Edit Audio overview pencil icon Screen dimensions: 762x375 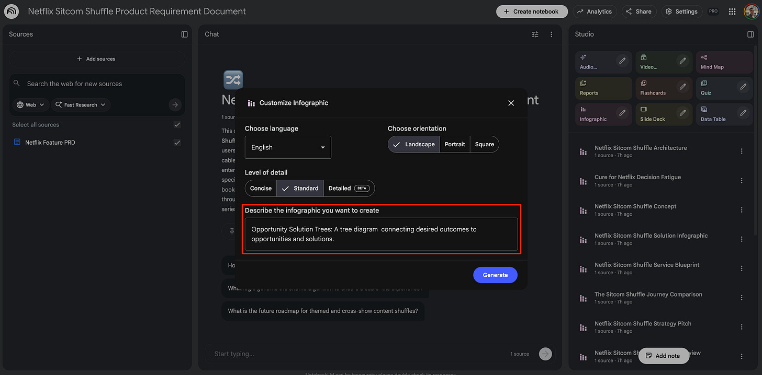[622, 61]
